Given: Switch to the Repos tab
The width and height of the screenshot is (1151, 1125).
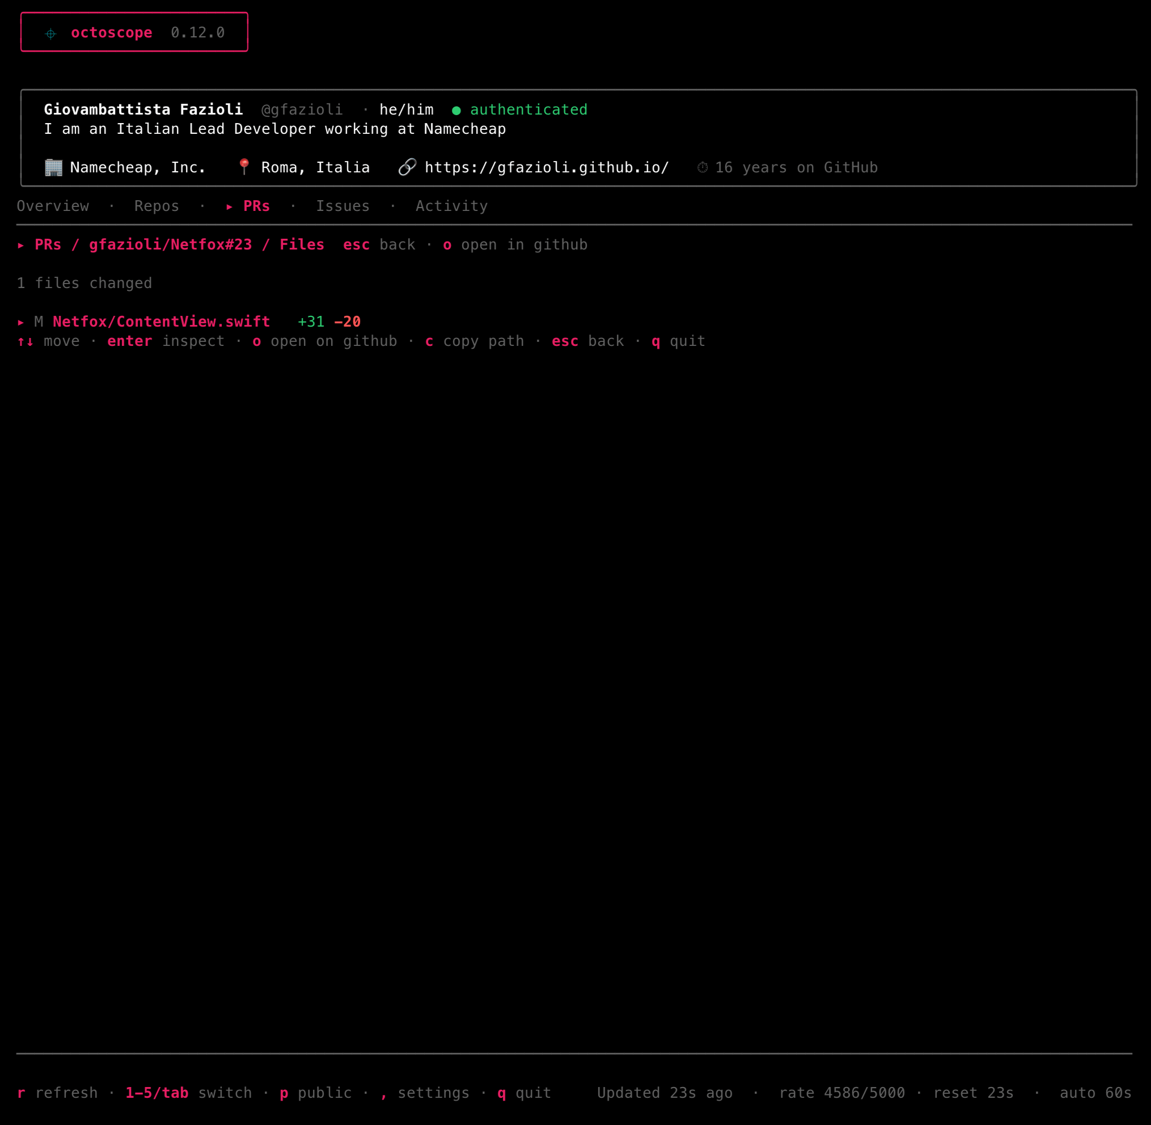Looking at the screenshot, I should coord(156,206).
